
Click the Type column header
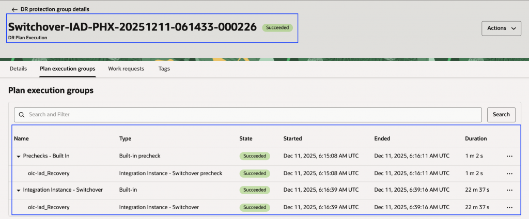[x=125, y=138]
